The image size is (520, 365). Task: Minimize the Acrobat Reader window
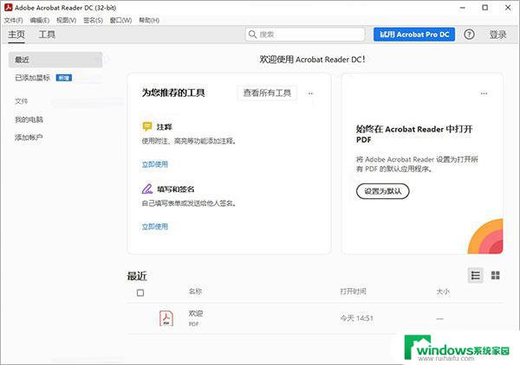coord(463,8)
